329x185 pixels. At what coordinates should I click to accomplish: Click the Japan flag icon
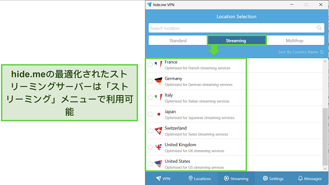pyautogui.click(x=158, y=114)
